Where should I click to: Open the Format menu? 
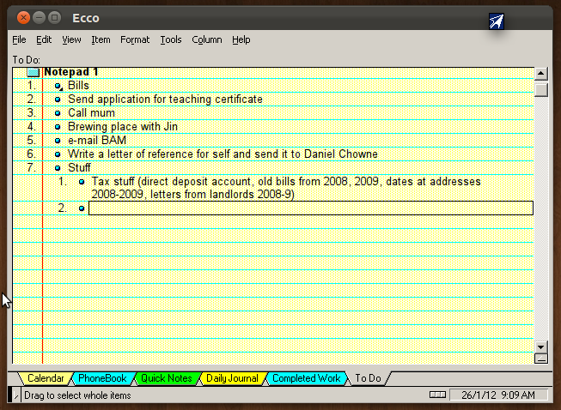coord(135,39)
